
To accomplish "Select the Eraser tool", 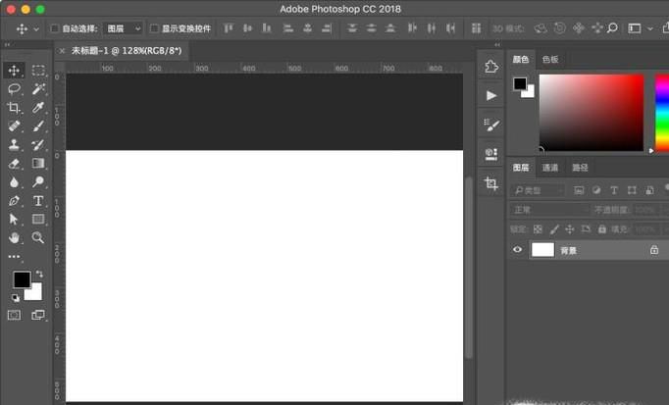I will [14, 164].
